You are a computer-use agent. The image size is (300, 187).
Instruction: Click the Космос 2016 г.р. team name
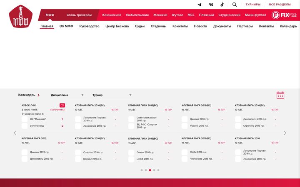pyautogui.click(x=92, y=159)
